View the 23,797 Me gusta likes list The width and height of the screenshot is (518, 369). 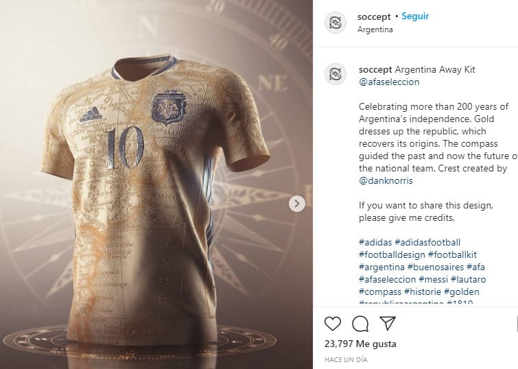(360, 344)
